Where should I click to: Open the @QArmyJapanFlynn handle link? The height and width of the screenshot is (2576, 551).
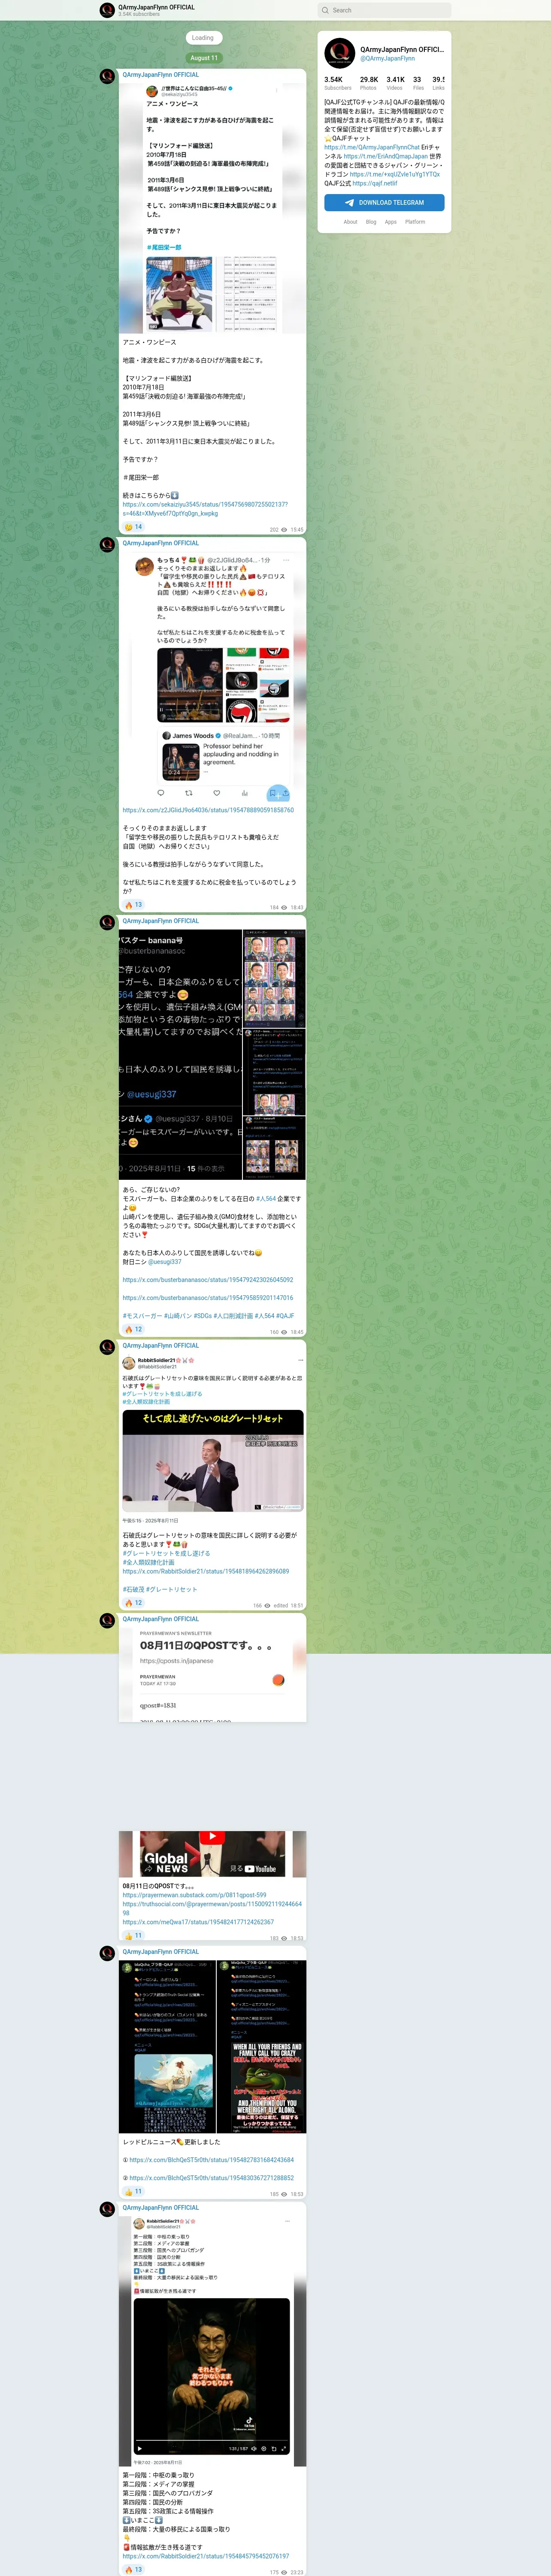[x=387, y=58]
